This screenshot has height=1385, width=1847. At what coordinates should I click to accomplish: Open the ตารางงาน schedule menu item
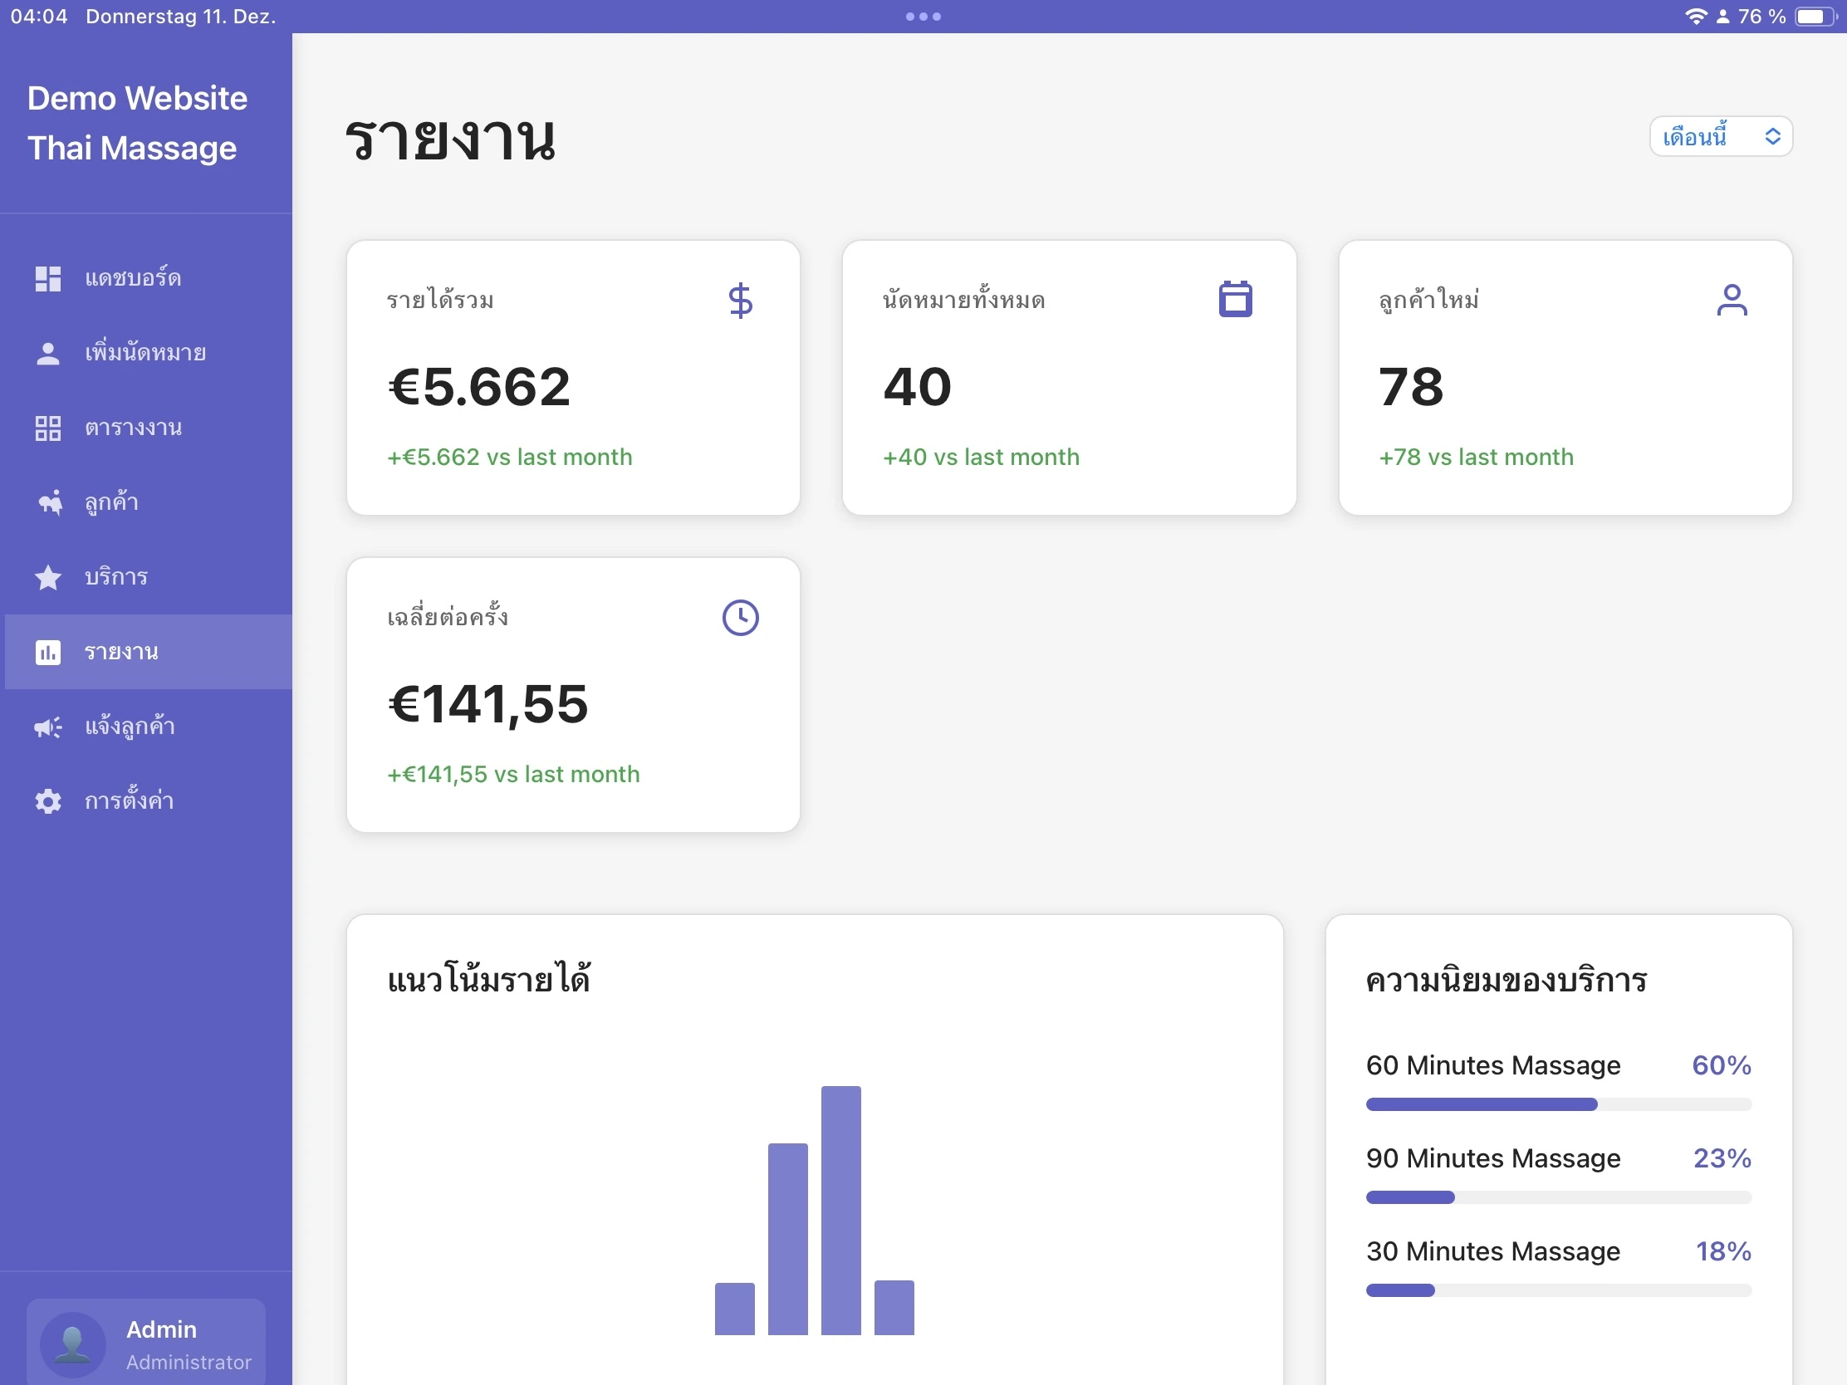(134, 428)
